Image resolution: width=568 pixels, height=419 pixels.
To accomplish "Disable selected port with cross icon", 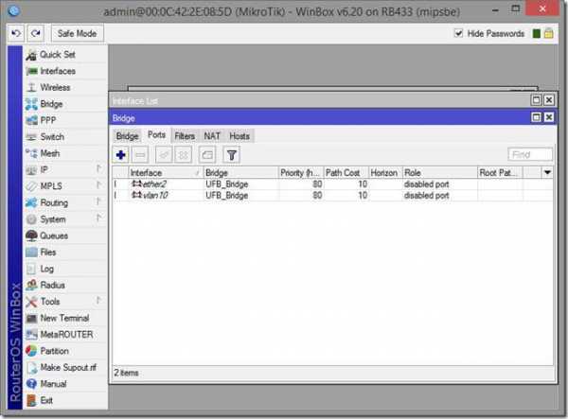I will pos(184,155).
